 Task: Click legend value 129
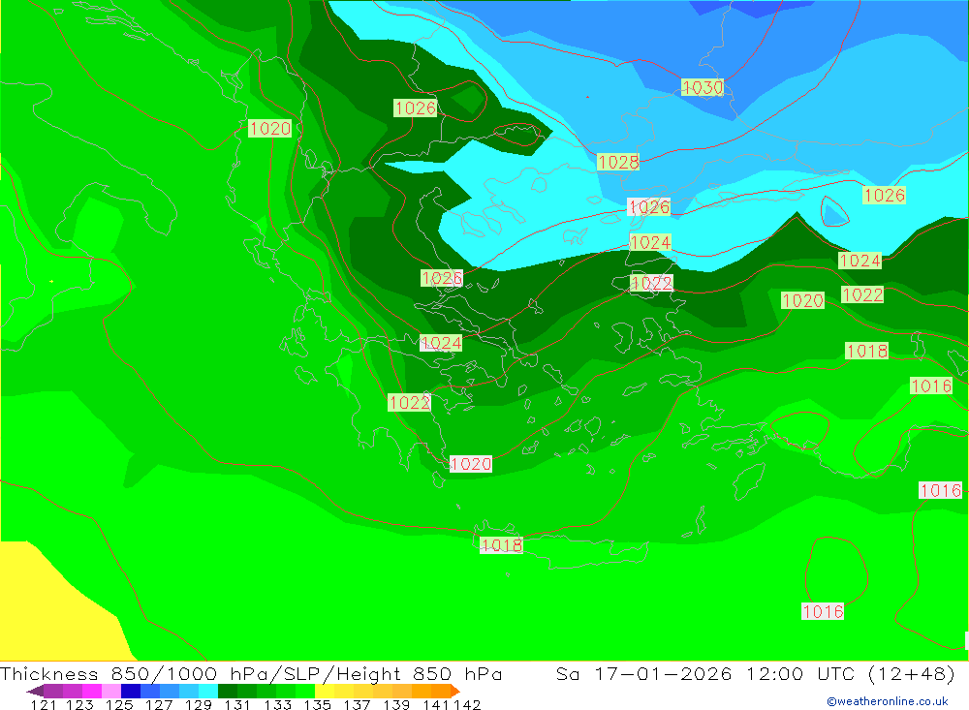coord(199,704)
